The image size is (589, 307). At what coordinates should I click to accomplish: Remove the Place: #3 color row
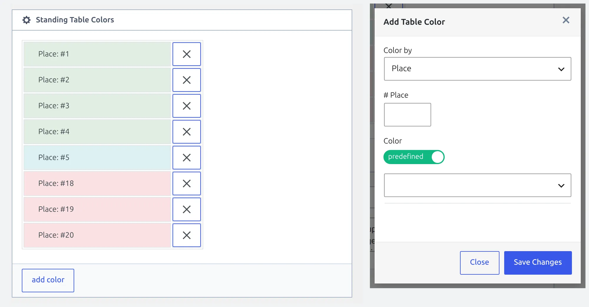[x=187, y=106]
